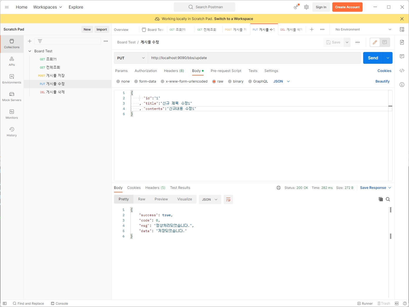Open the comments pane icon

402,56
